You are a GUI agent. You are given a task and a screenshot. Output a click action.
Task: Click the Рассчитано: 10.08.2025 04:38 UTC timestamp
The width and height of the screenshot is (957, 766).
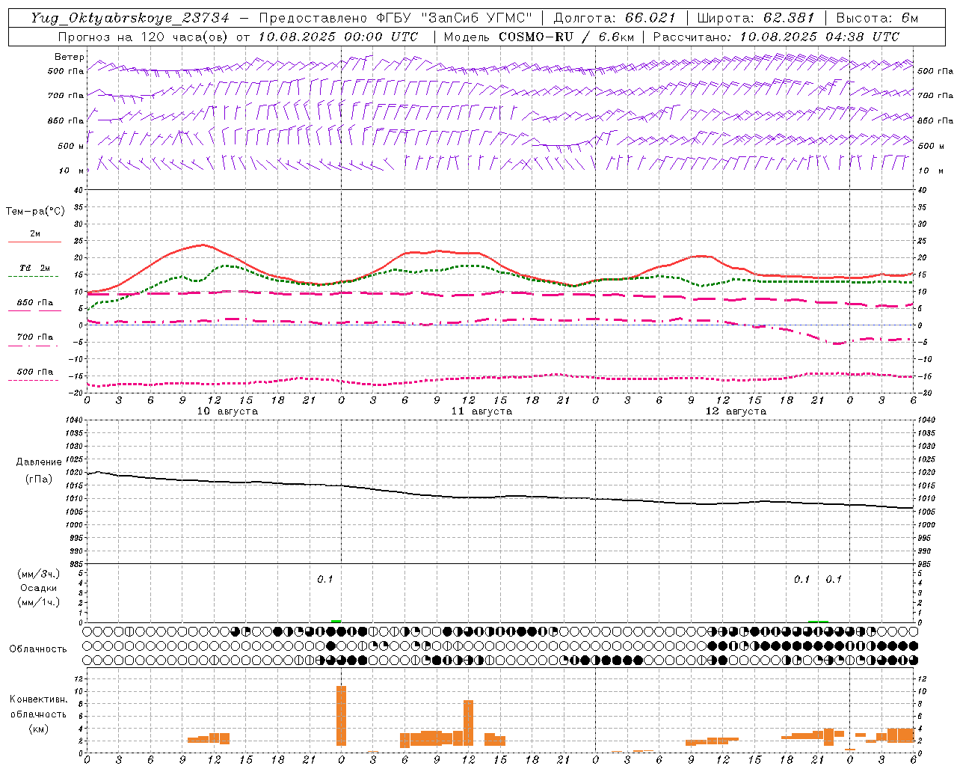pyautogui.click(x=776, y=37)
